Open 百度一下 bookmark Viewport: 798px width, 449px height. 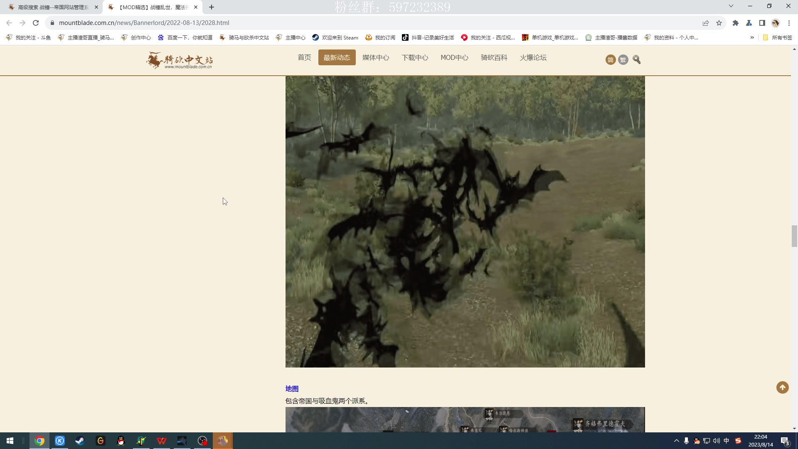pos(185,37)
